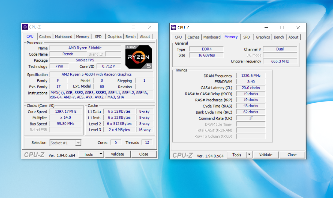Click the memory Type value DDR4
Viewport: 333px width, 198px height.
click(x=206, y=49)
